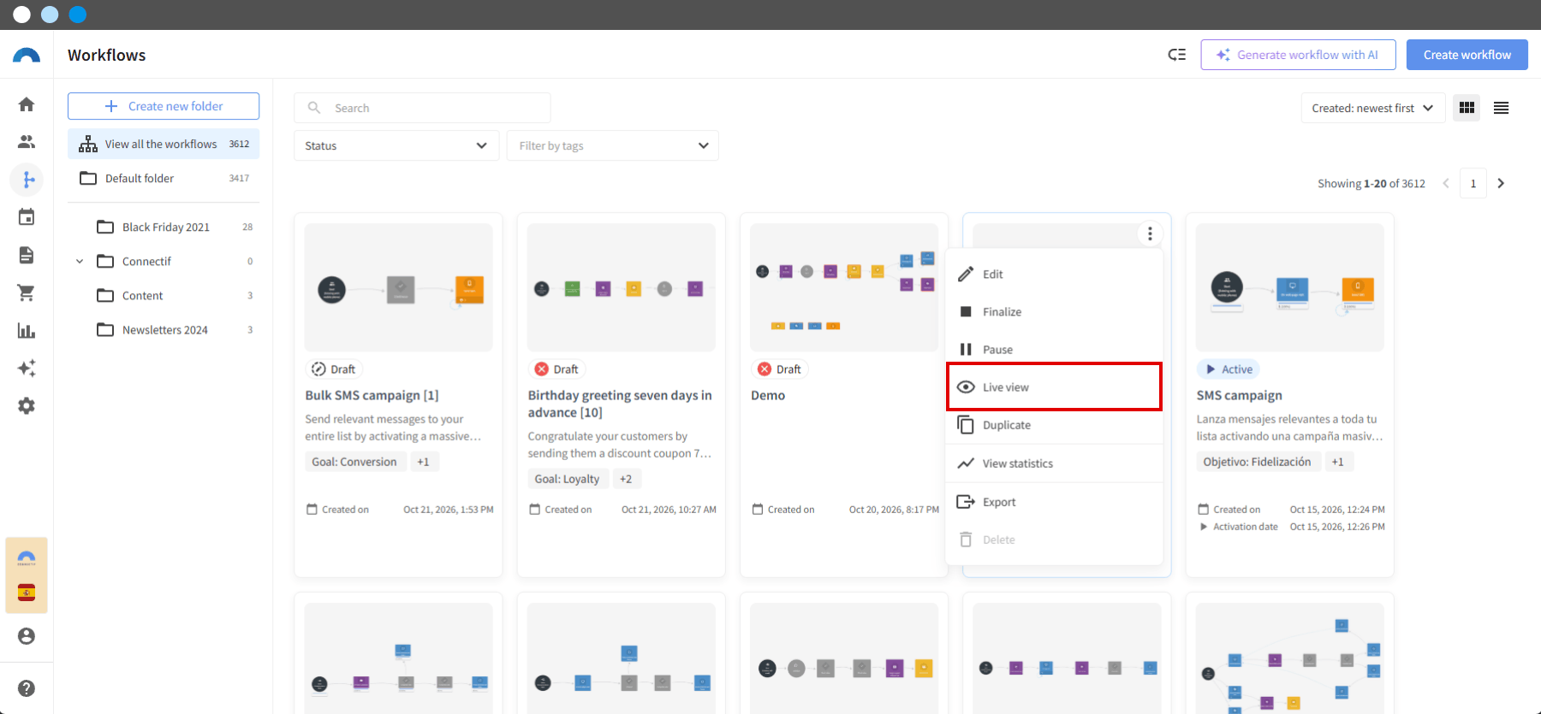Image resolution: width=1541 pixels, height=714 pixels.
Task: Toggle the collapse panel icon in header
Action: coord(1177,55)
